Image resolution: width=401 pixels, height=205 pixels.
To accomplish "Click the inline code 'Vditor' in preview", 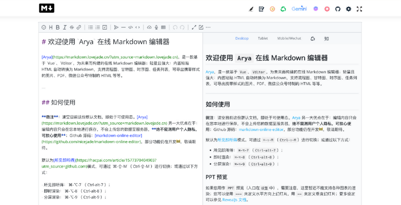I will [x=259, y=72].
